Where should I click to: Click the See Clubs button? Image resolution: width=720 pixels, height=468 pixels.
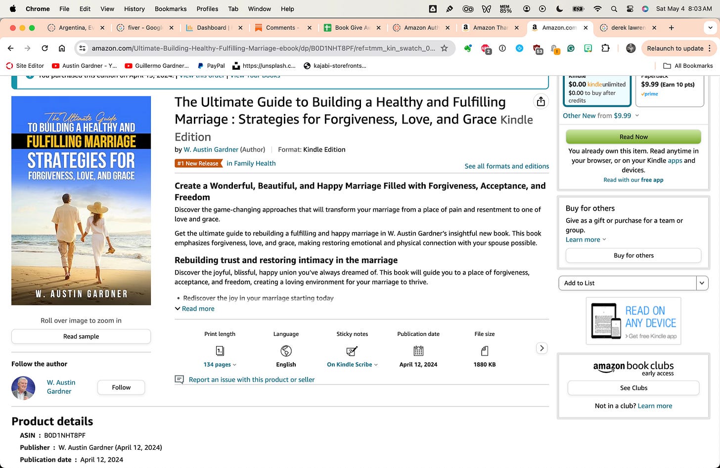pos(633,388)
